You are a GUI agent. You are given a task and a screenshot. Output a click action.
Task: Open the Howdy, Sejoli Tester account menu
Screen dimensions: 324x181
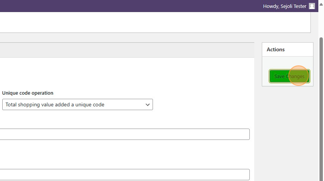tap(289, 6)
